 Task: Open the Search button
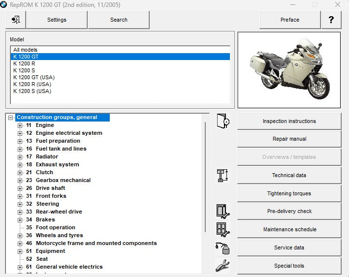point(119,20)
